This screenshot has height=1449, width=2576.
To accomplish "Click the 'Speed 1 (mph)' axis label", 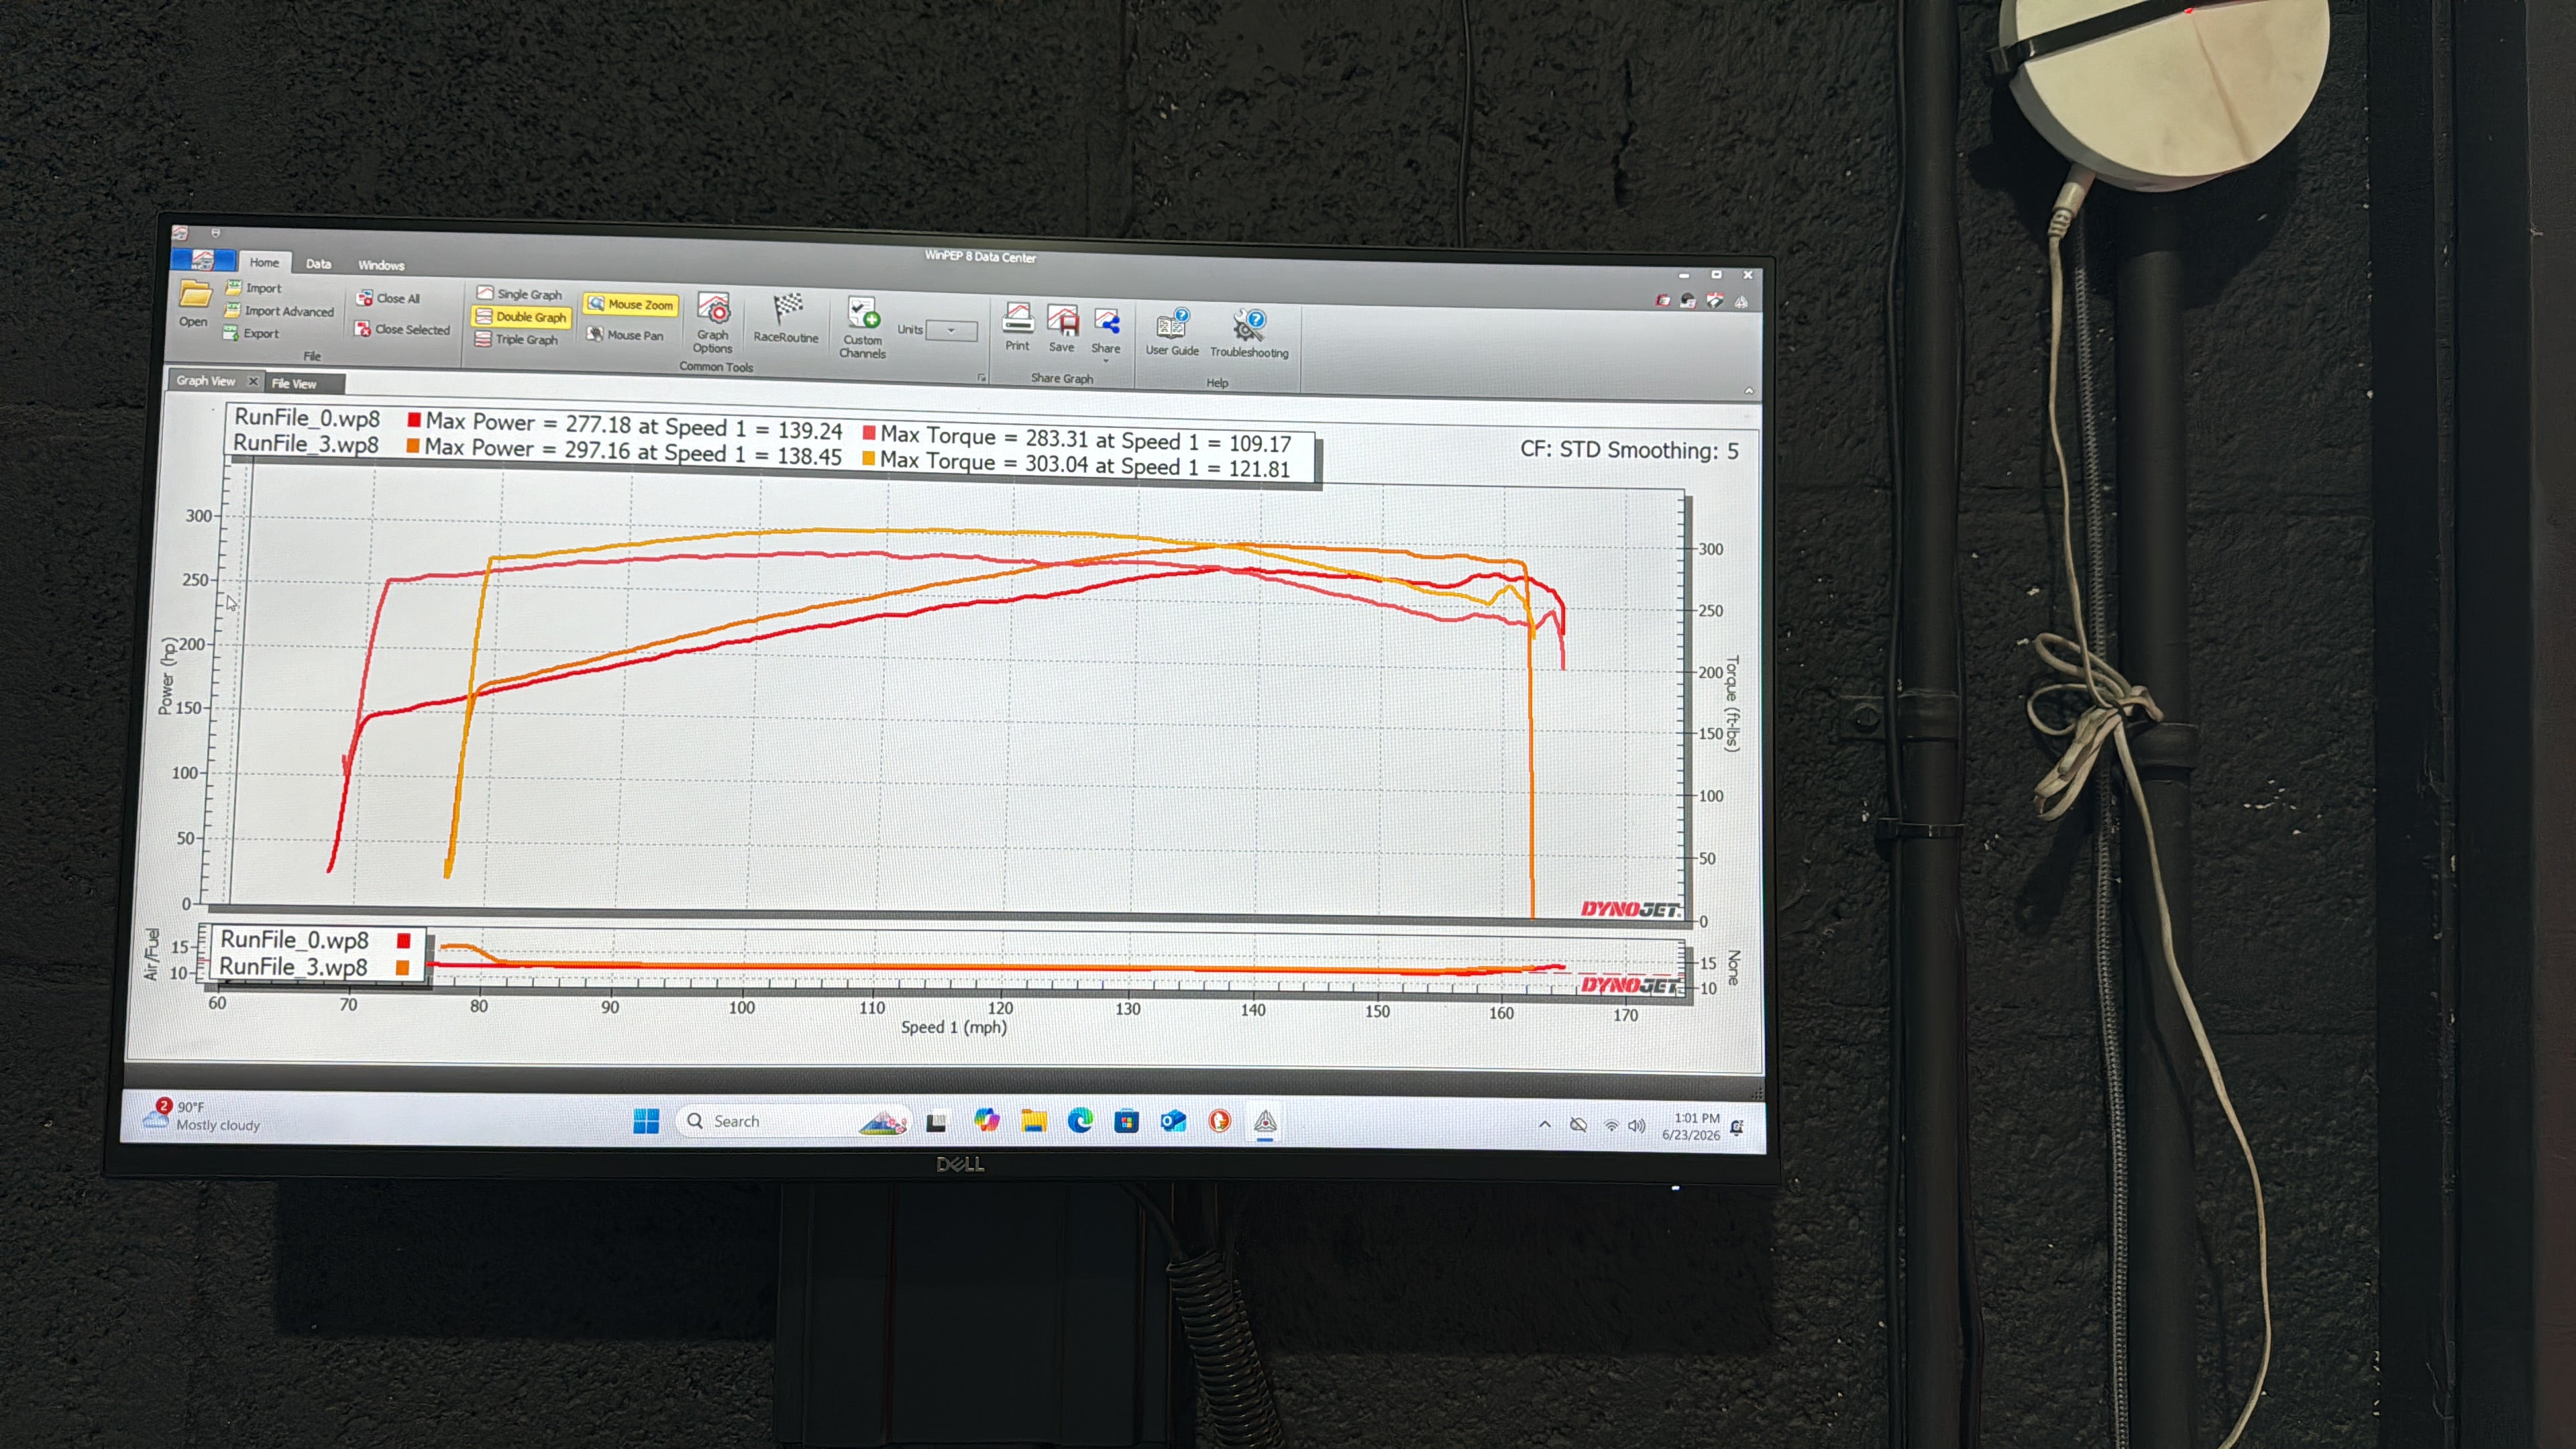I will tap(954, 1027).
